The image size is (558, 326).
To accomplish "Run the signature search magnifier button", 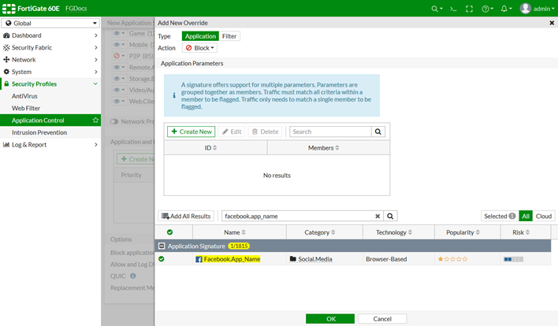I will click(x=391, y=216).
